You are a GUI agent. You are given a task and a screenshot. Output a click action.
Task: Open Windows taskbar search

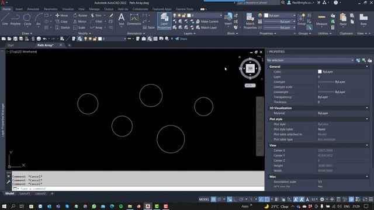point(13,206)
